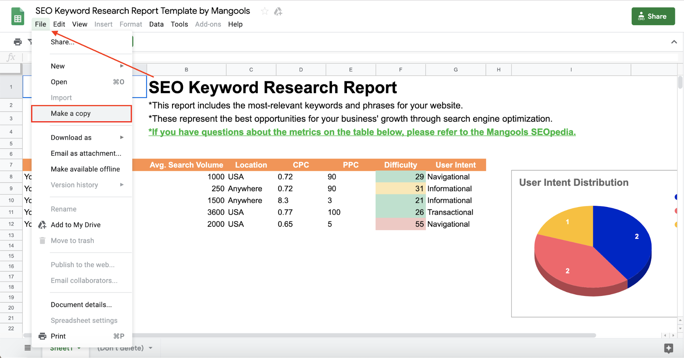Choose Email as attachment...
The width and height of the screenshot is (684, 358).
pyautogui.click(x=81, y=153)
